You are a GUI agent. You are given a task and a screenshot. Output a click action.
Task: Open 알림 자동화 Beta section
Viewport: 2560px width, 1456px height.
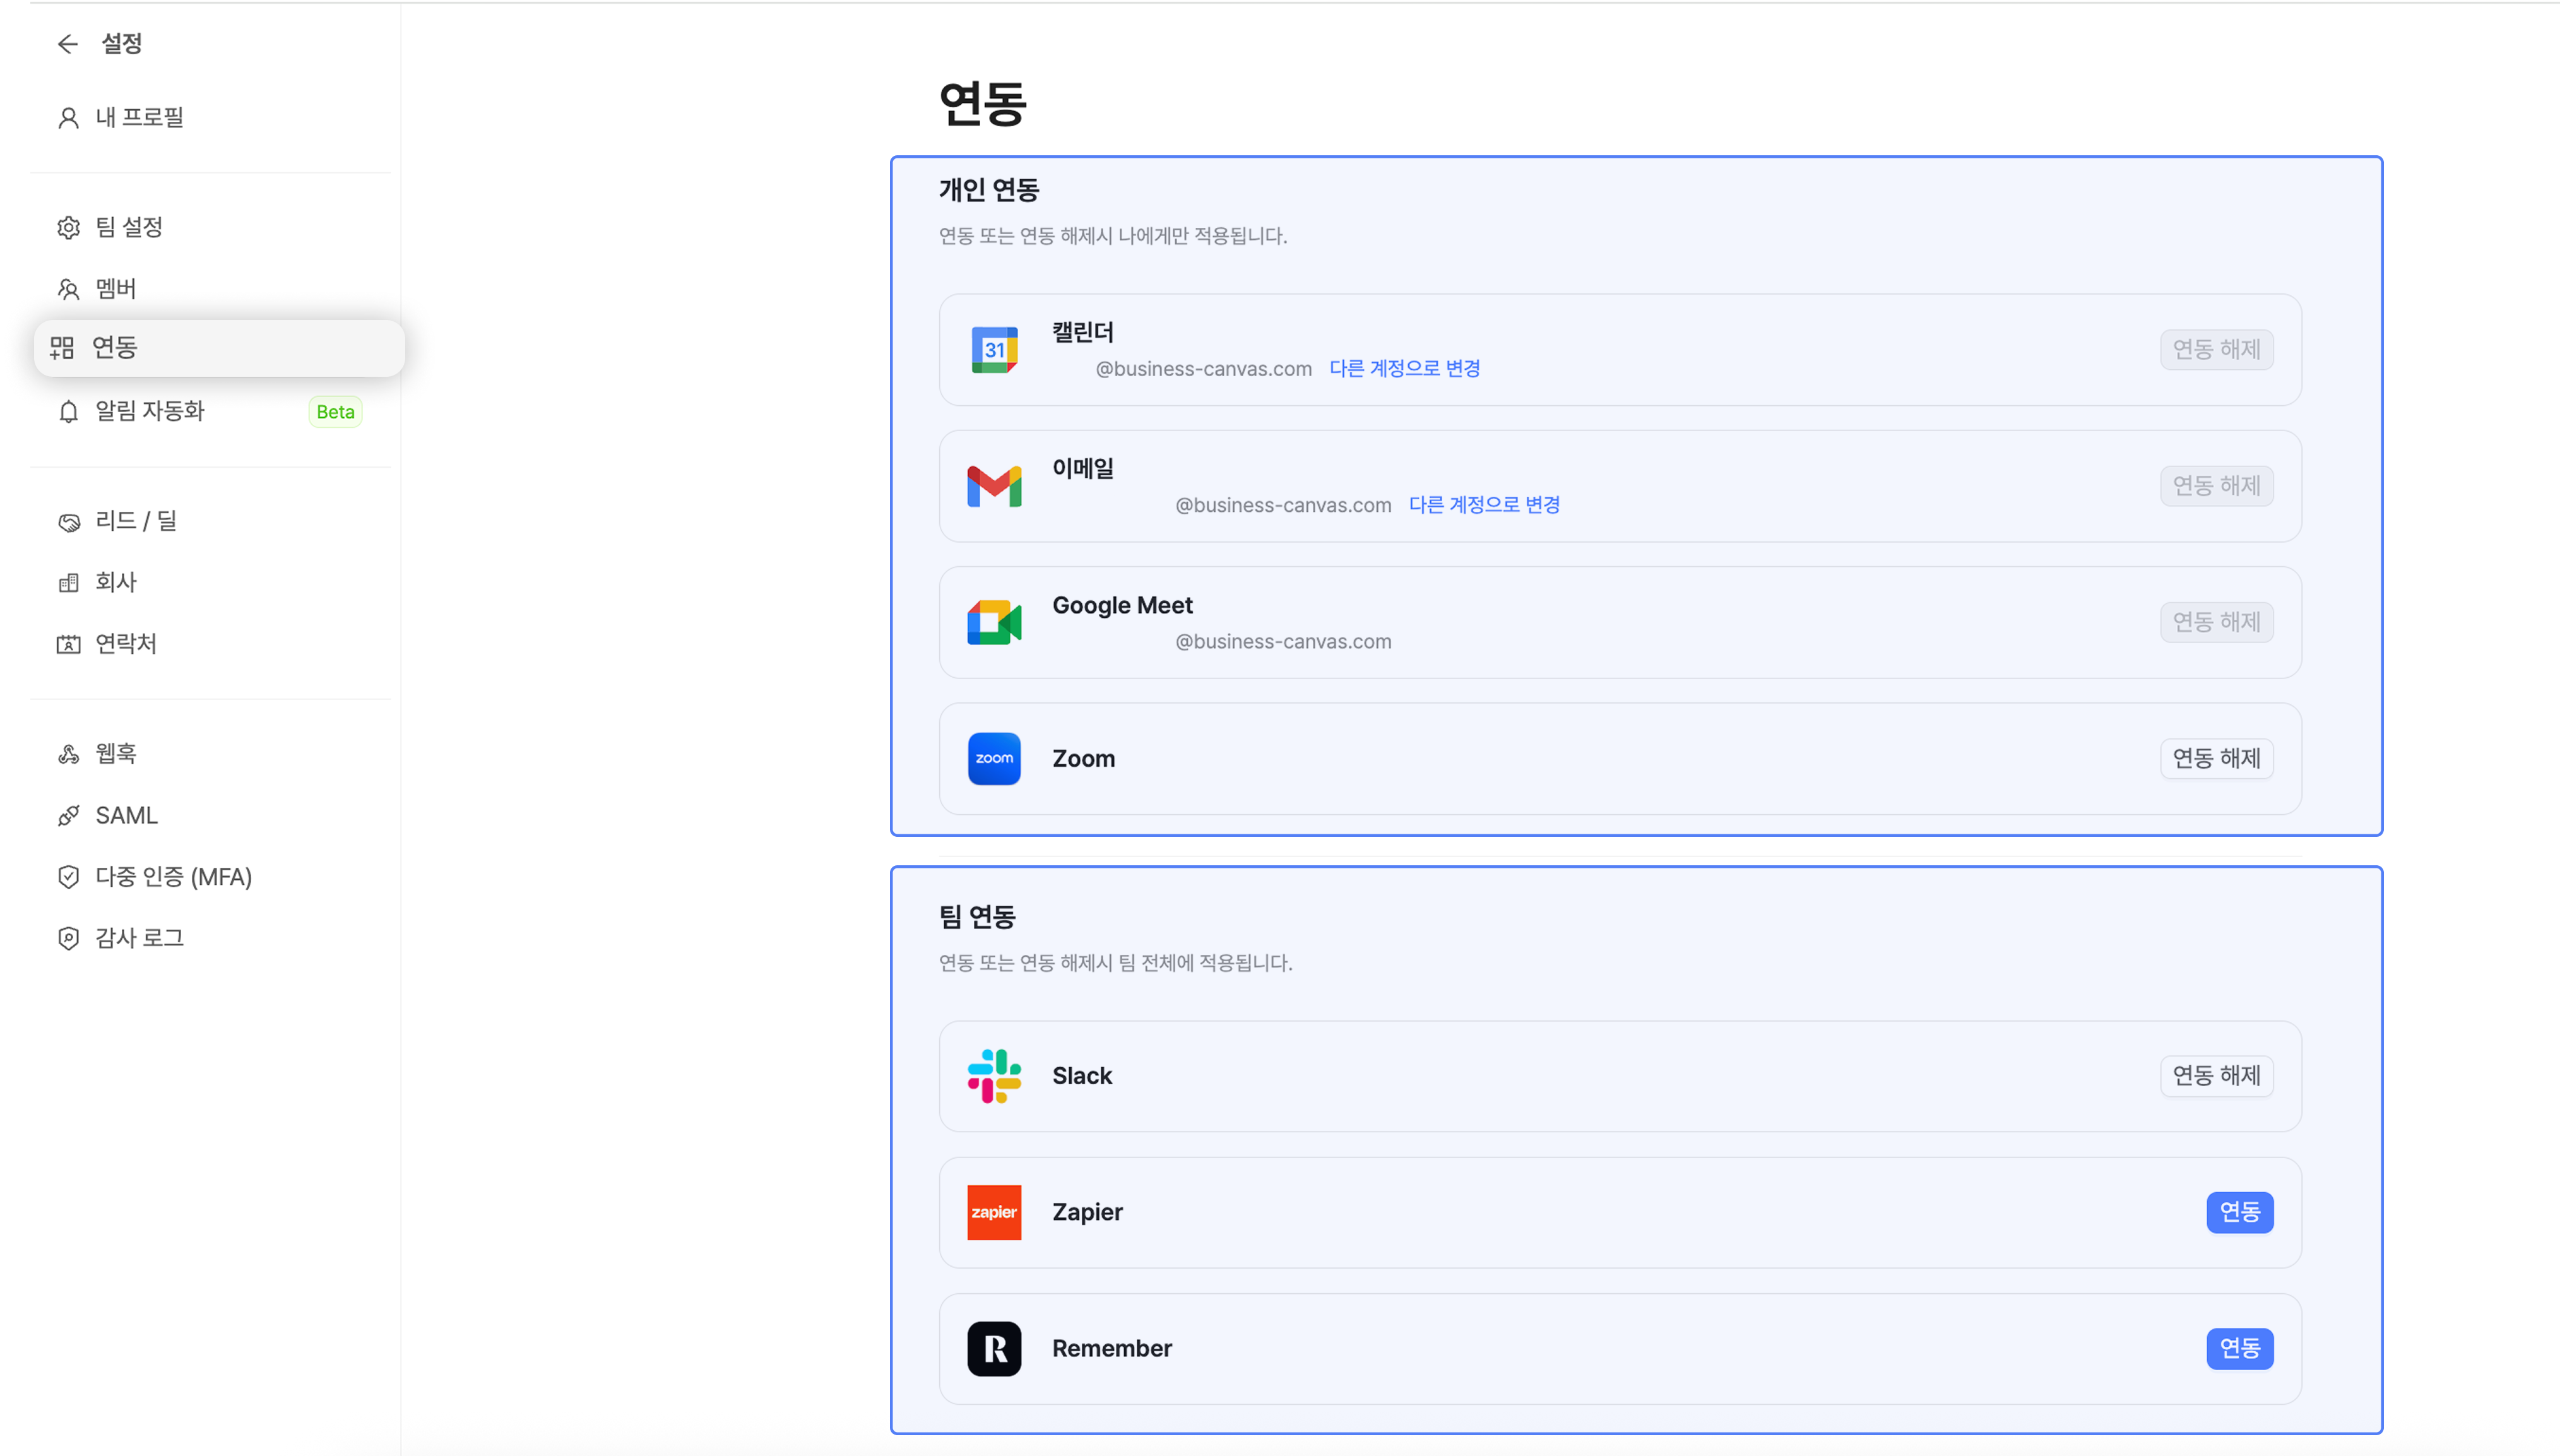pyautogui.click(x=150, y=411)
